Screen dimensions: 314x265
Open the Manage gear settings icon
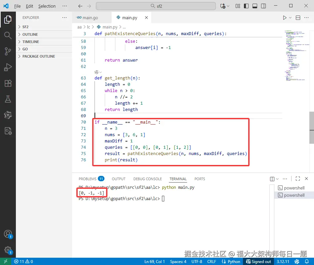pos(8,250)
